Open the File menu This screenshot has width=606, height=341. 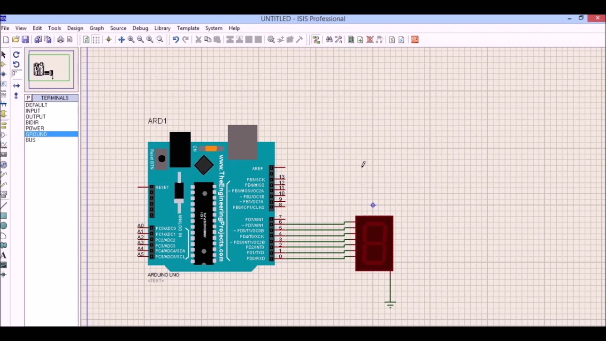point(5,28)
